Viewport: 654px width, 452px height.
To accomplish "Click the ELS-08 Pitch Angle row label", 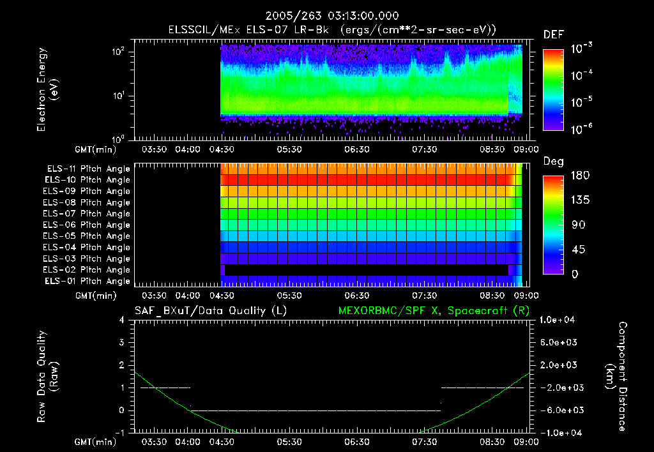I will pyautogui.click(x=86, y=202).
